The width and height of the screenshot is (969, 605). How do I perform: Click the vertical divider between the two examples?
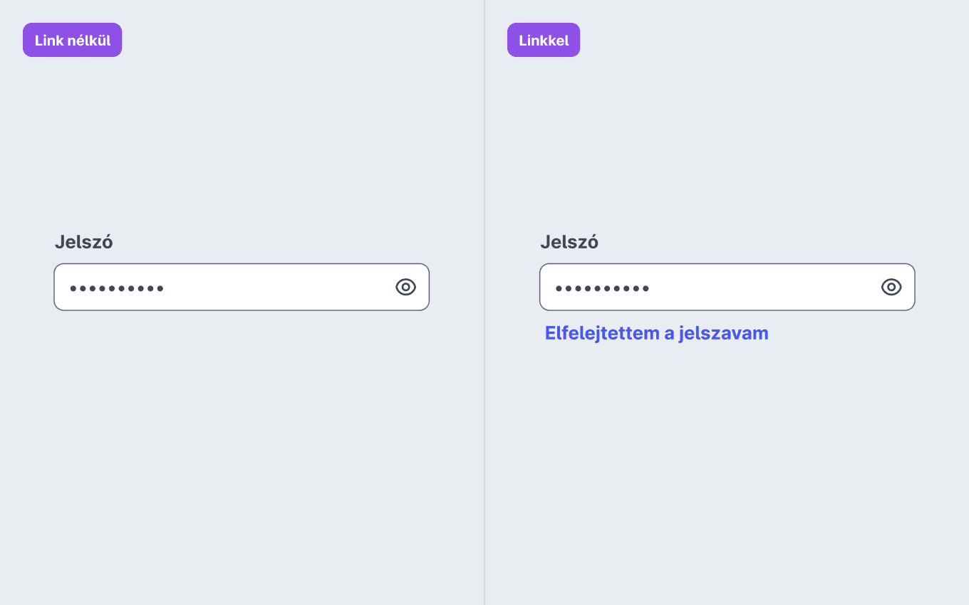484,302
